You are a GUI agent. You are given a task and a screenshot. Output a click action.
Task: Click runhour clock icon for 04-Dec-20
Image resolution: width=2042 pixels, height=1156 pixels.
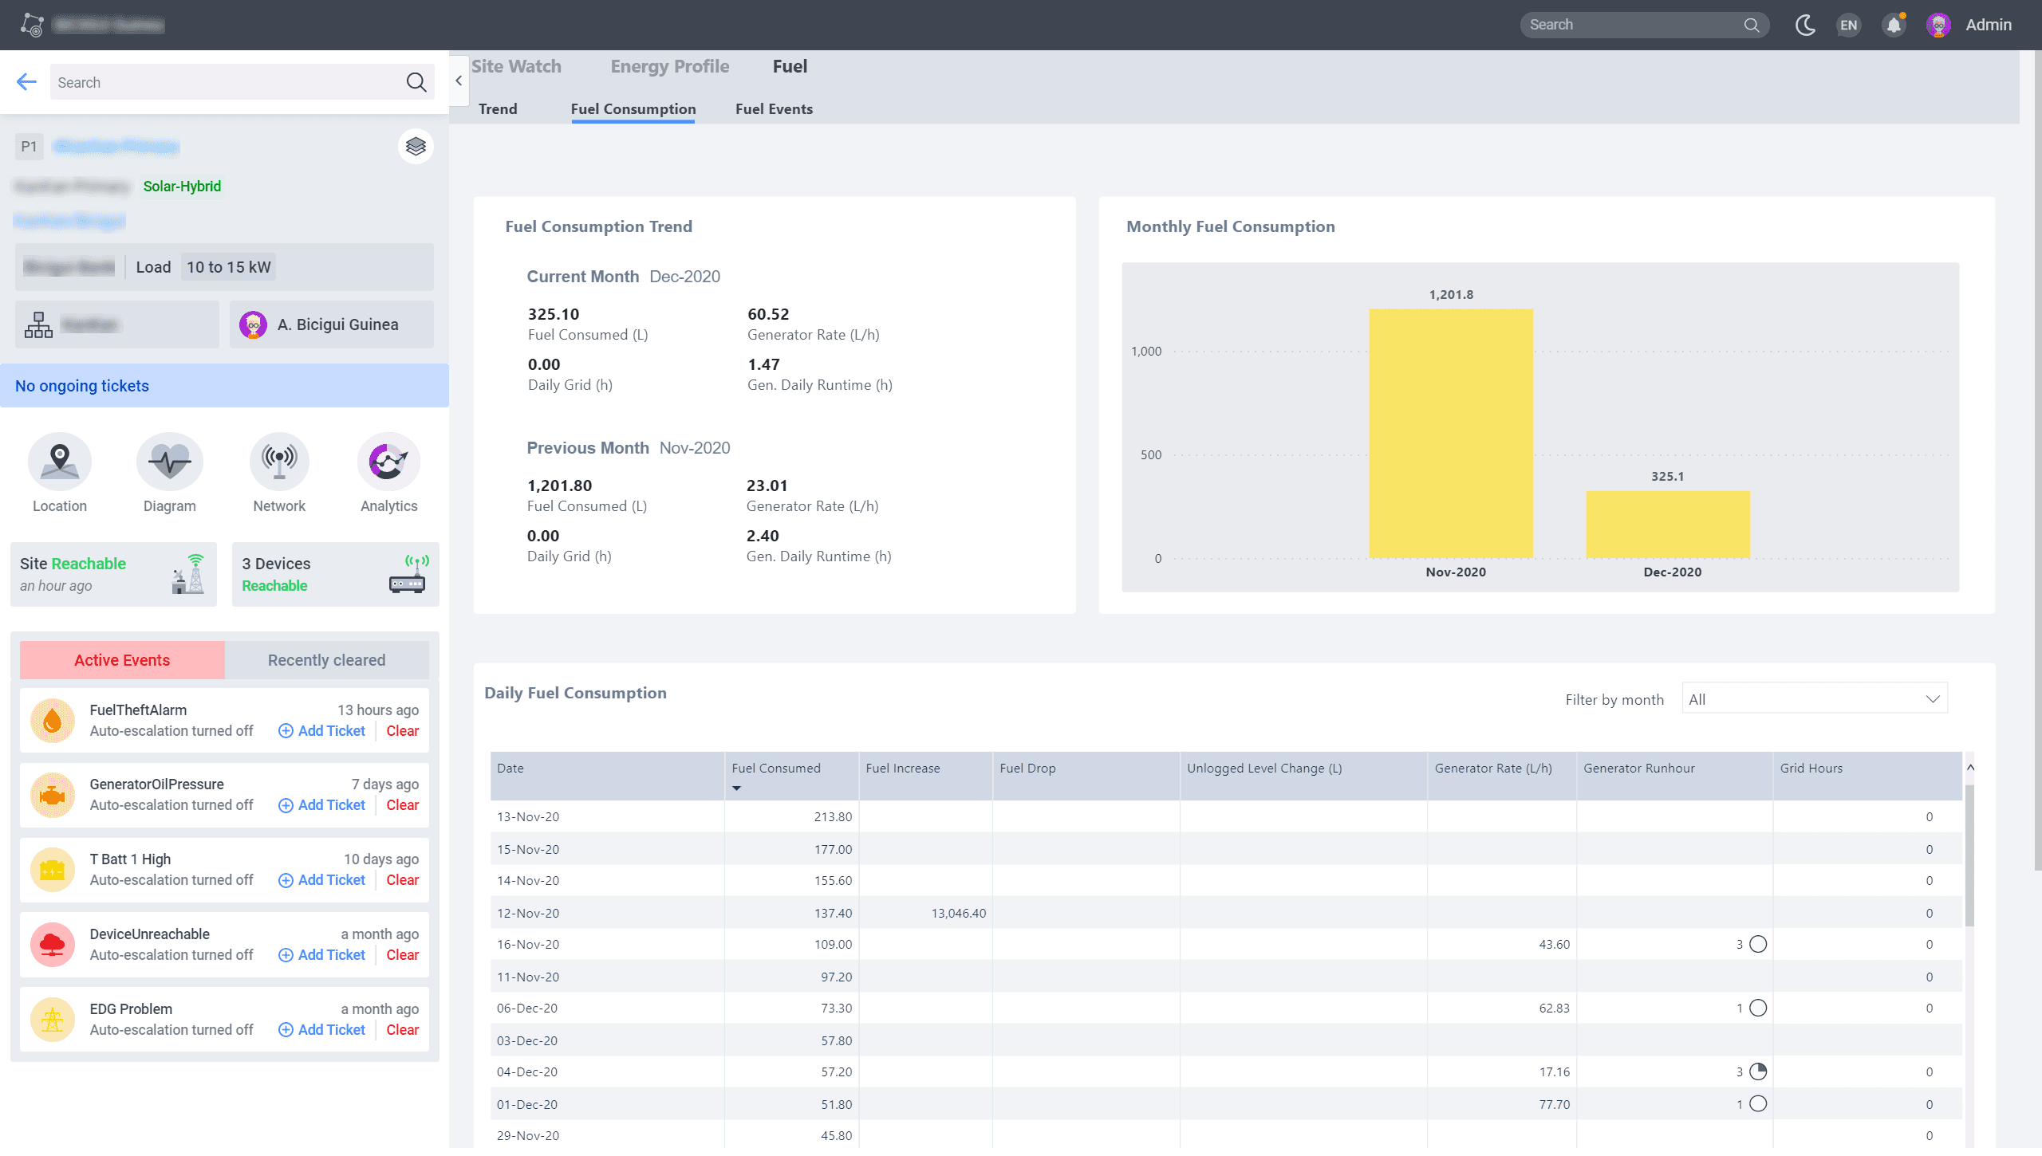click(1758, 1072)
